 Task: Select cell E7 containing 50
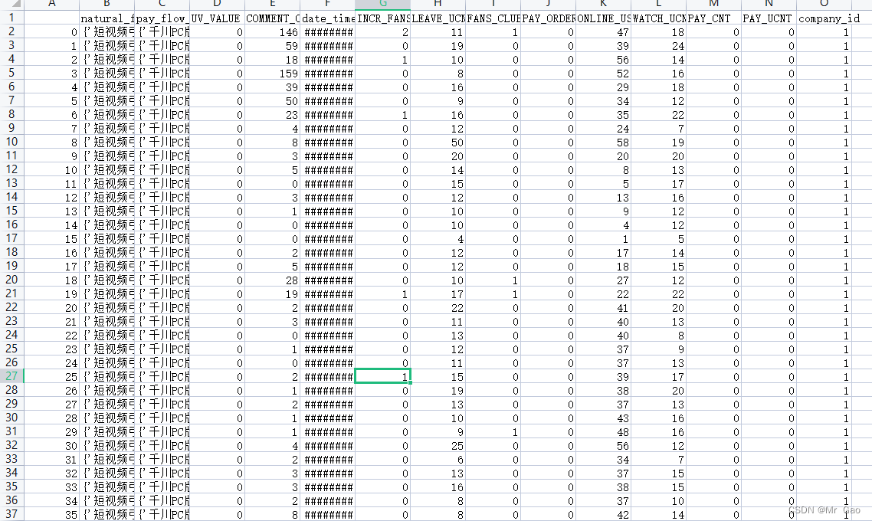click(273, 101)
